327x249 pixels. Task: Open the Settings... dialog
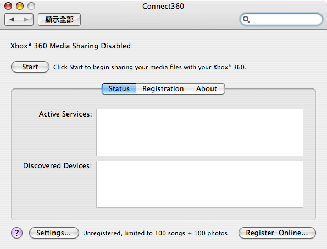click(54, 233)
